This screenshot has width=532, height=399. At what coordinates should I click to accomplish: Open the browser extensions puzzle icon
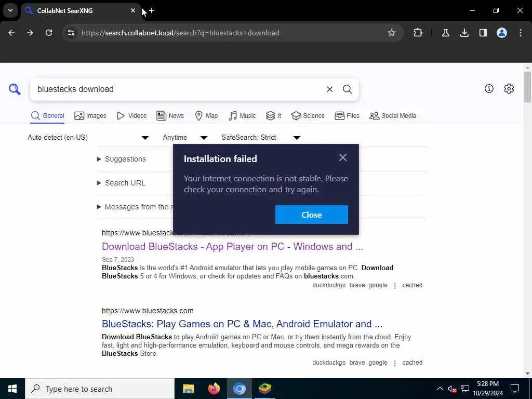[x=418, y=33]
